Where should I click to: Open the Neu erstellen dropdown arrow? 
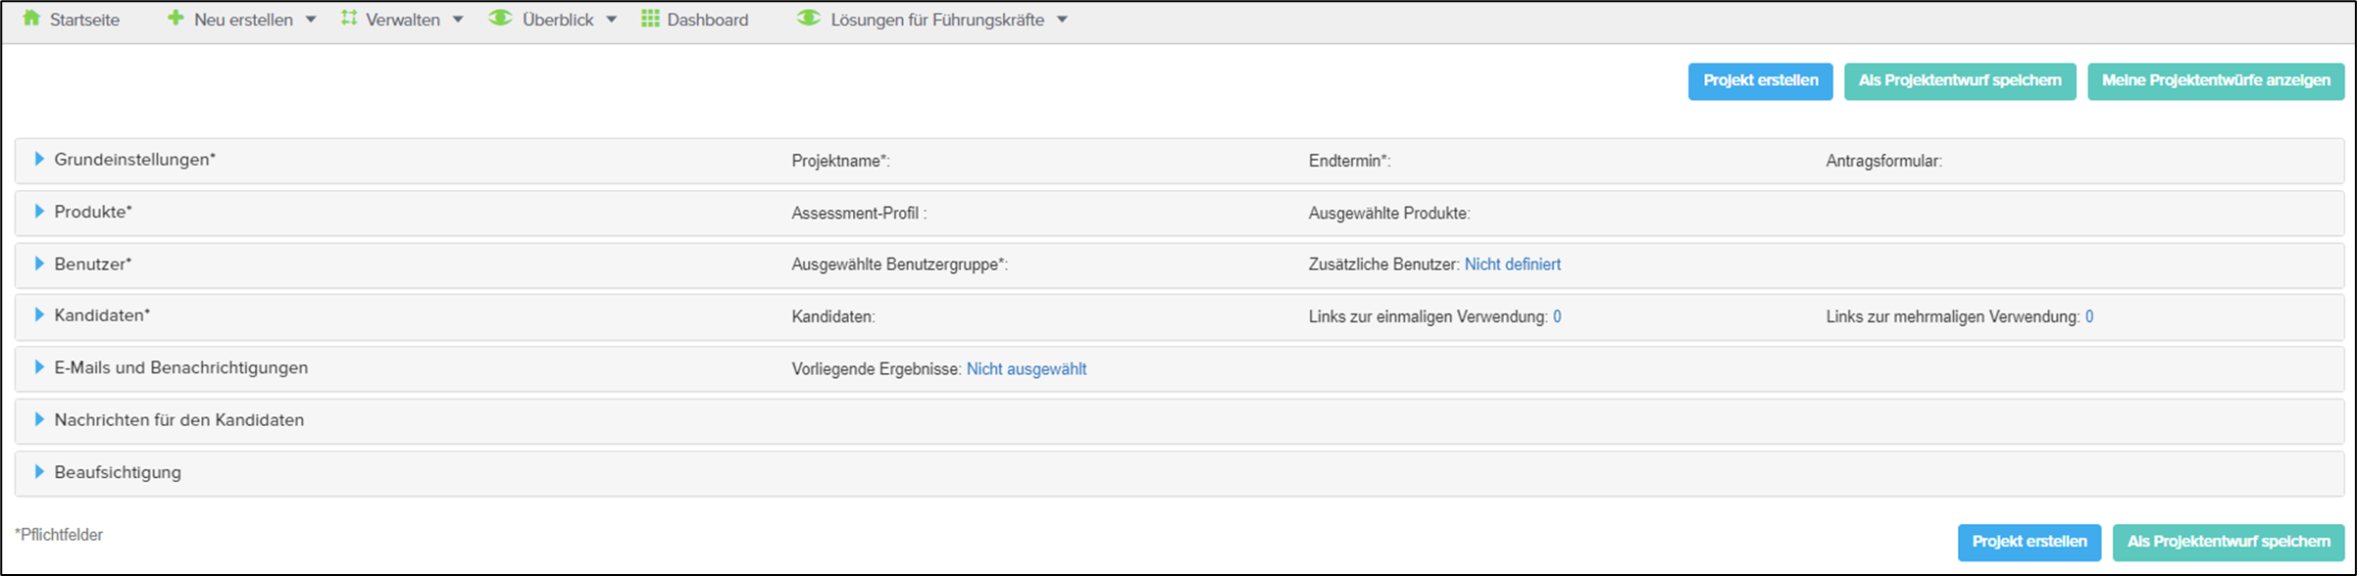pyautogui.click(x=311, y=20)
